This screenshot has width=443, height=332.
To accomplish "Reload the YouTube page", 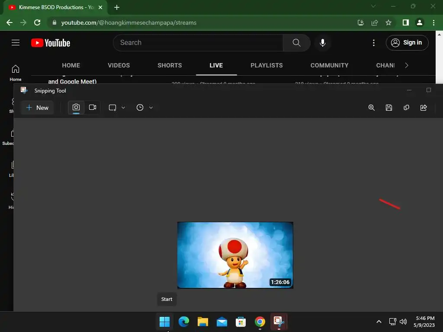I will coord(37,22).
